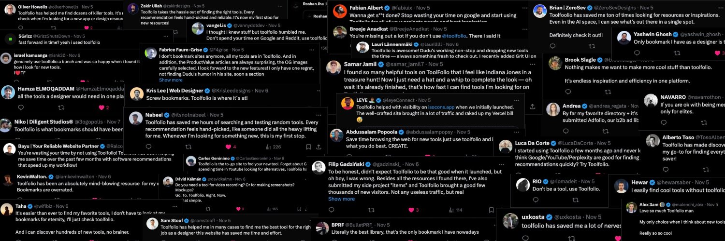Expand Show more in Filip Gadziński's tweet
The image size is (725, 241).
click(x=341, y=199)
